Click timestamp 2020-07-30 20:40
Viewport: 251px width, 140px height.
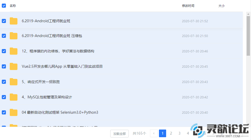195,112
